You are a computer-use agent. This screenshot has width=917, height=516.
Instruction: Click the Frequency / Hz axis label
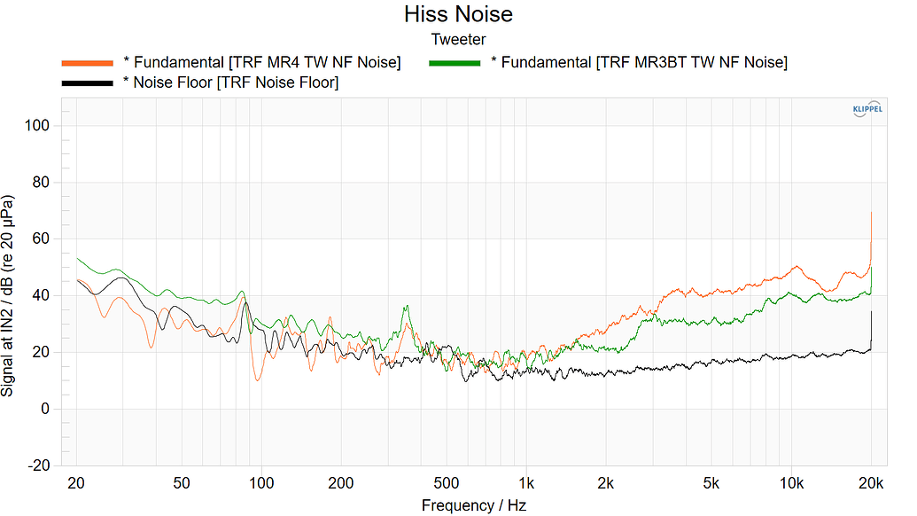point(476,505)
